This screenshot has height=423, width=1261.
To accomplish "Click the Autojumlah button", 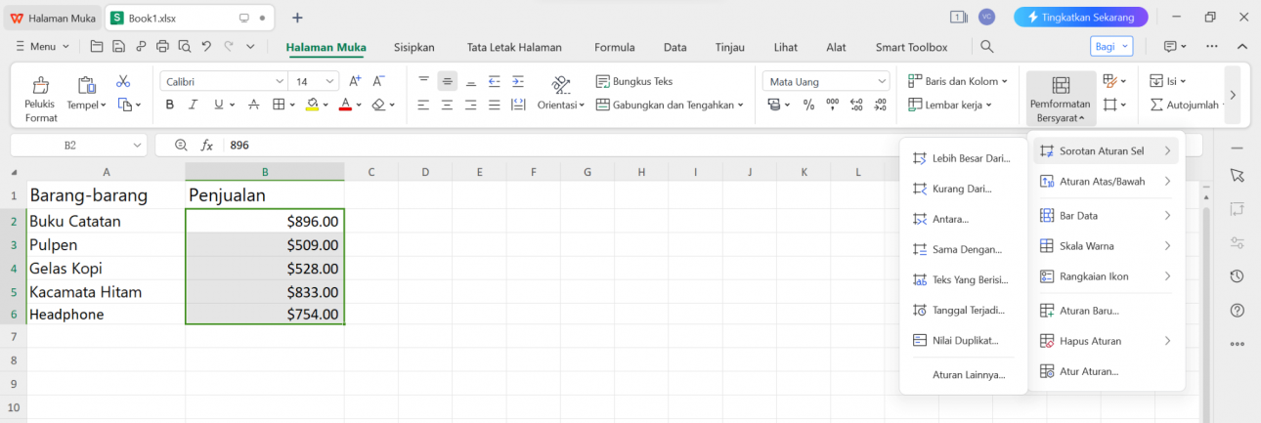I will tap(1185, 105).
